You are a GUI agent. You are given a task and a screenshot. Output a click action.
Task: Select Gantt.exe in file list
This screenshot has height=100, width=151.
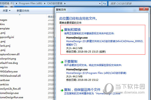click(5, 80)
